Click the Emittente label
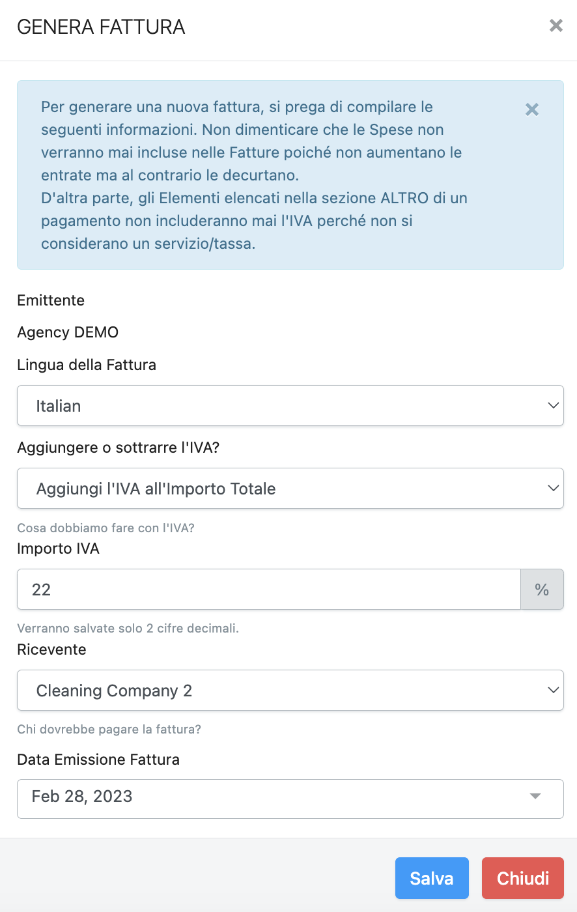Screen dimensions: 577x912 (51, 300)
